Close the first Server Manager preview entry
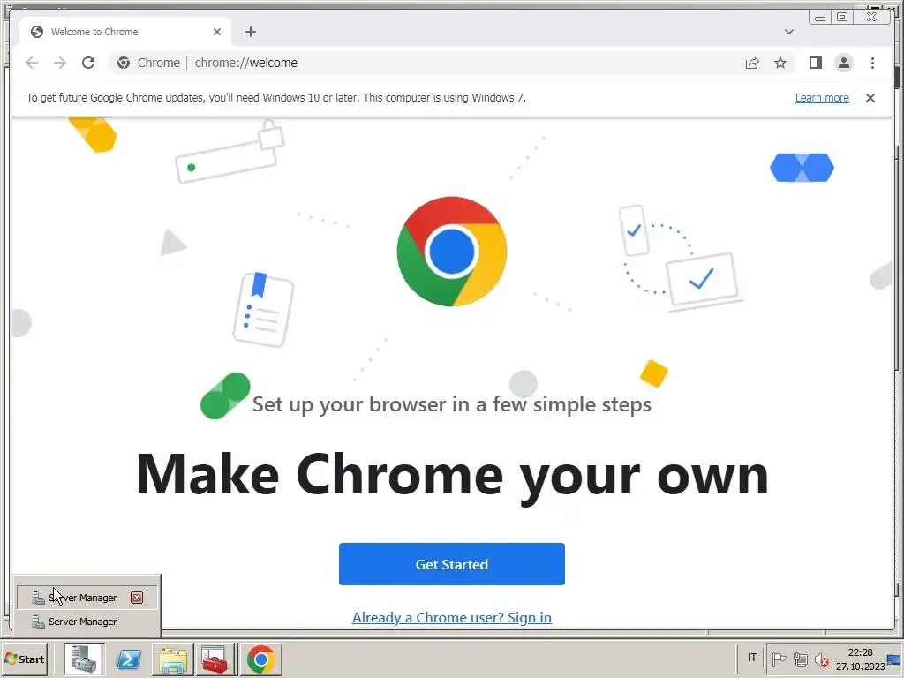This screenshot has height=678, width=904. 137,598
